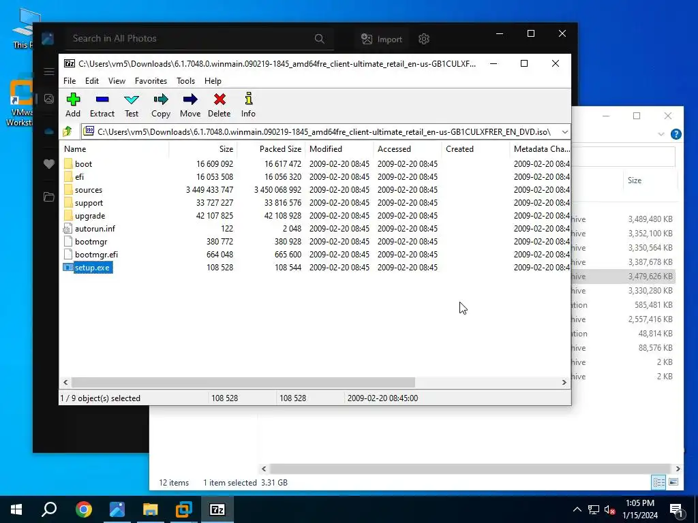Click the Extract toolbar icon
The height and width of the screenshot is (523, 698).
coord(102,99)
